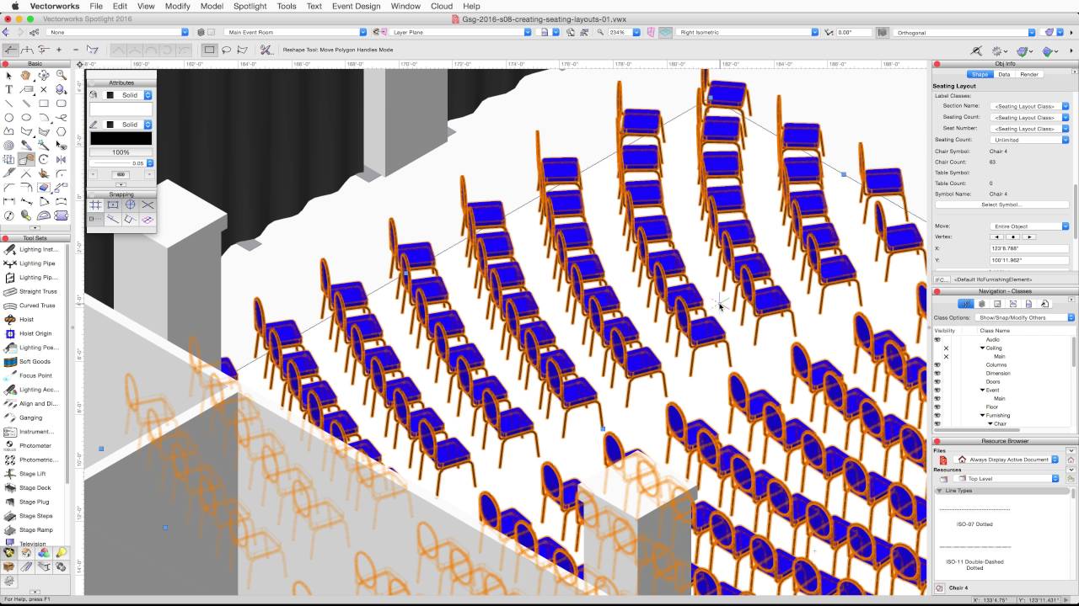Open the Right Isometric view dropdown
The height and width of the screenshot is (606, 1079).
pyautogui.click(x=749, y=32)
